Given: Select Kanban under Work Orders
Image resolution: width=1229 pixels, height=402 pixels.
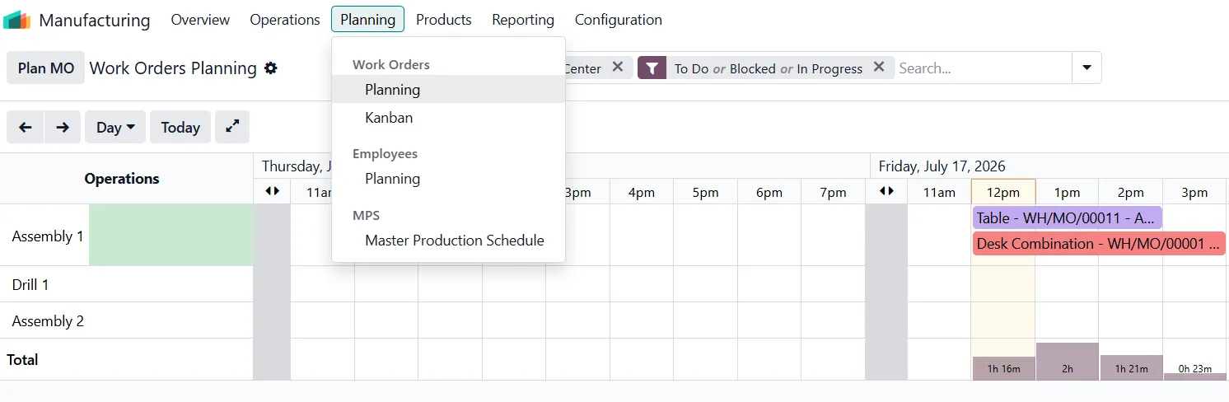Looking at the screenshot, I should pos(449,117).
